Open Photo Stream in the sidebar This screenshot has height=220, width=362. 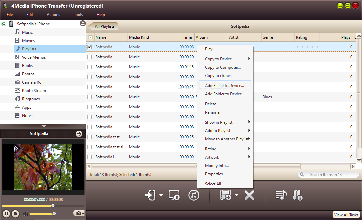point(34,91)
